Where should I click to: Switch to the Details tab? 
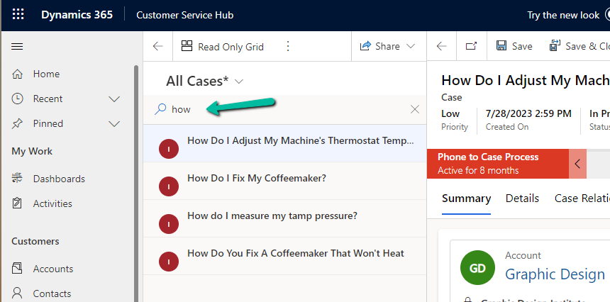(522, 198)
